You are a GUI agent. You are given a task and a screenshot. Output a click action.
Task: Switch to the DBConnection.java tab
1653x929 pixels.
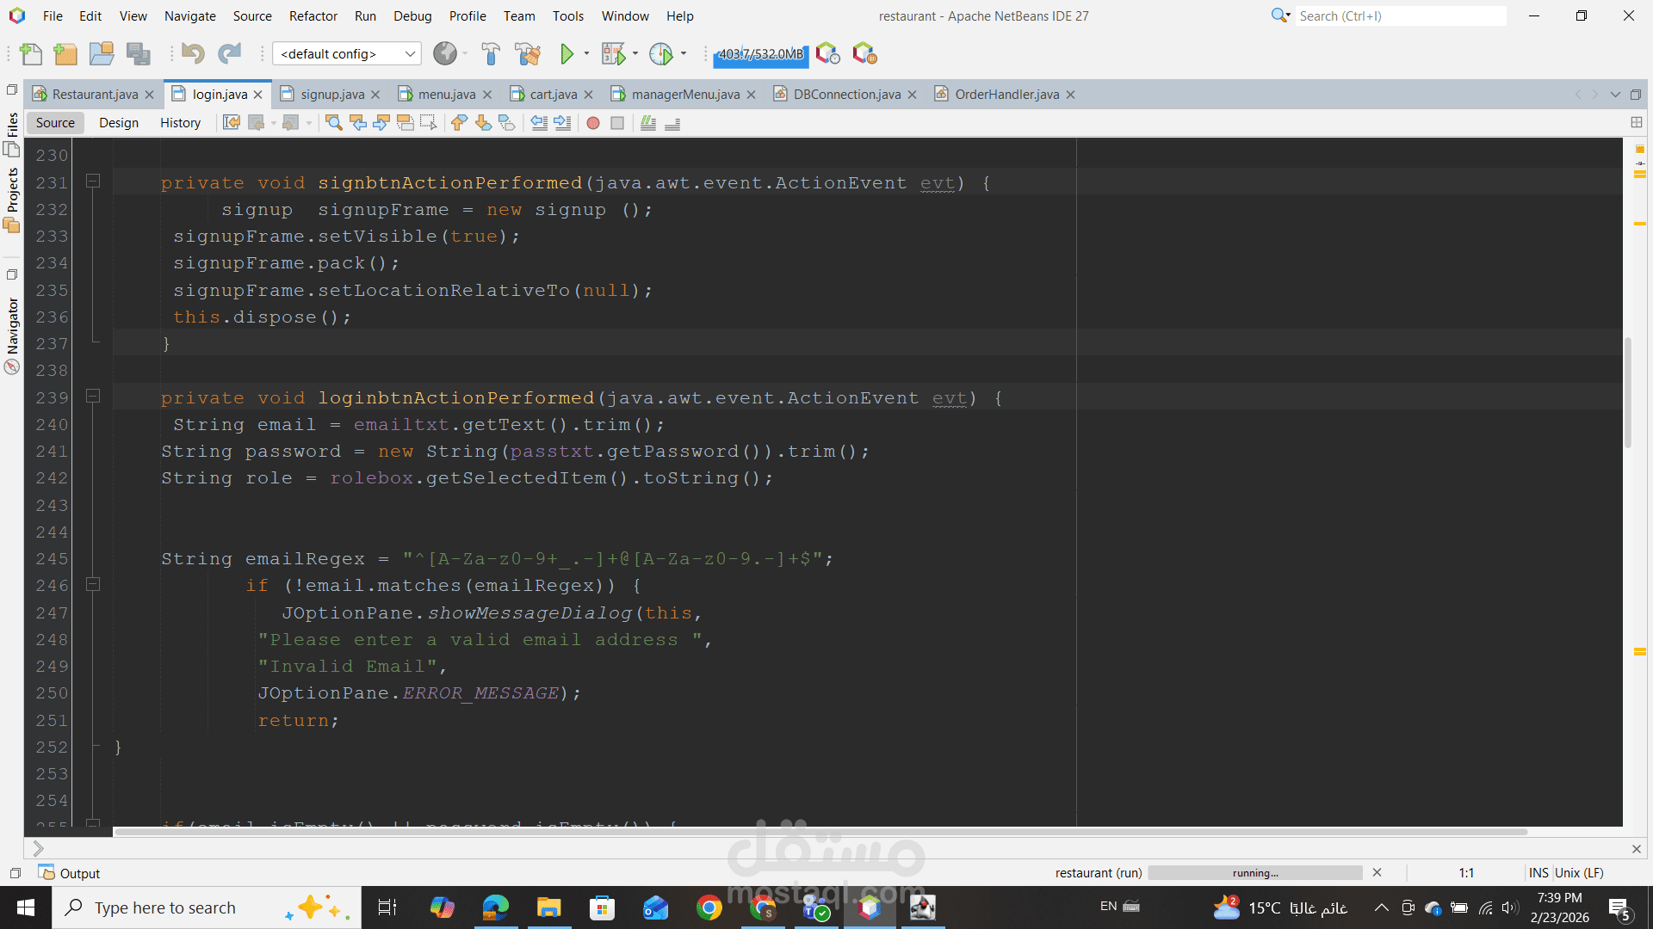[x=846, y=95]
